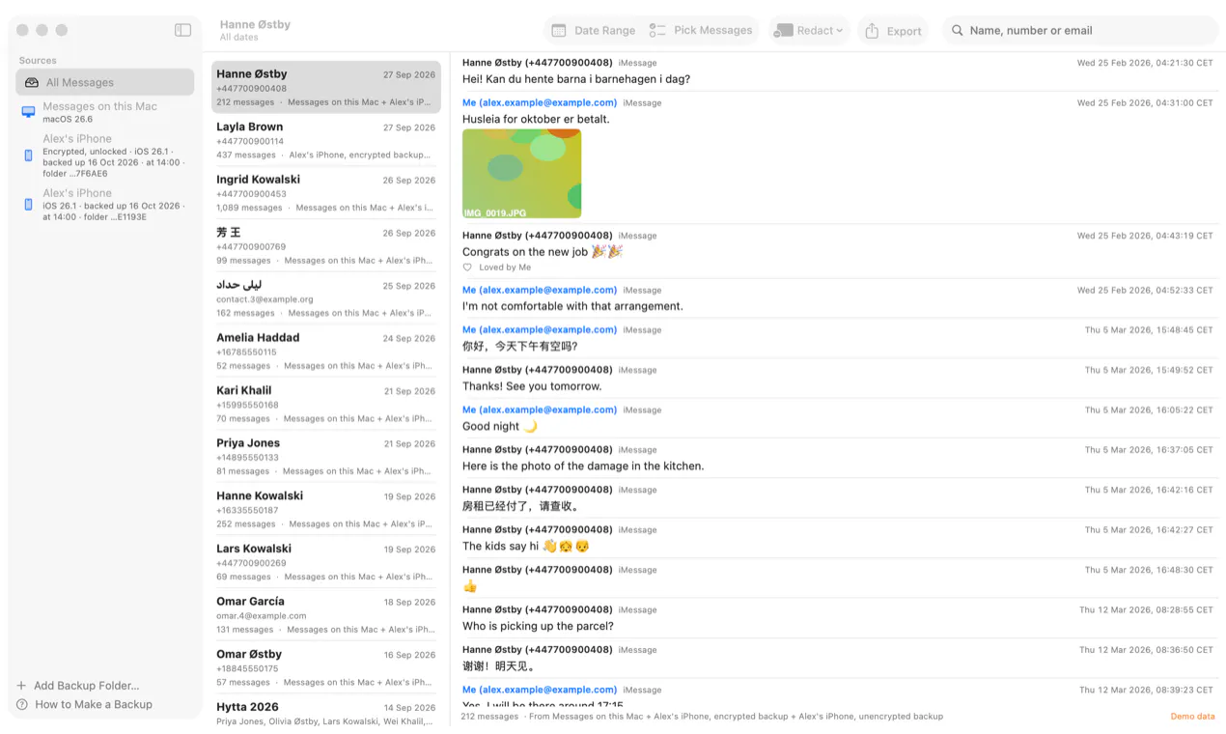Click the search magnifier icon
The image size is (1226, 734).
[958, 31]
